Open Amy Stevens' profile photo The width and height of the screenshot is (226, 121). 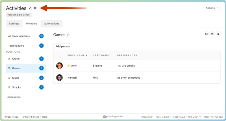59,66
